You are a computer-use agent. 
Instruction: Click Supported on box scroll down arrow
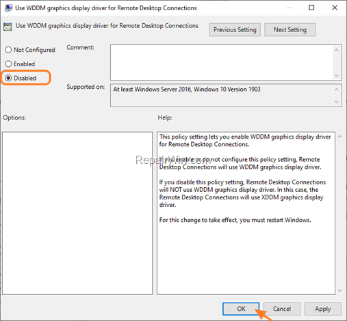tap(337, 102)
